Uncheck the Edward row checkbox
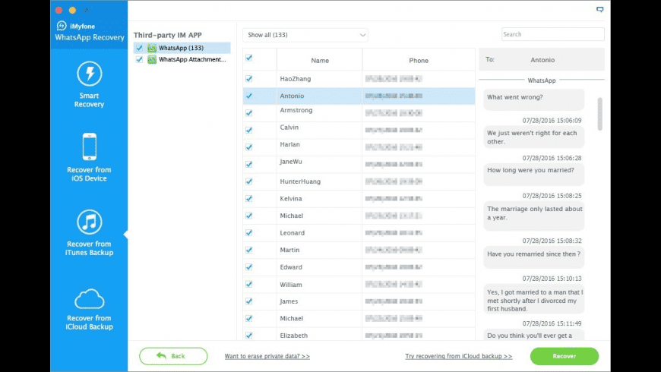Screen dimensions: 661x372 [x=248, y=267]
